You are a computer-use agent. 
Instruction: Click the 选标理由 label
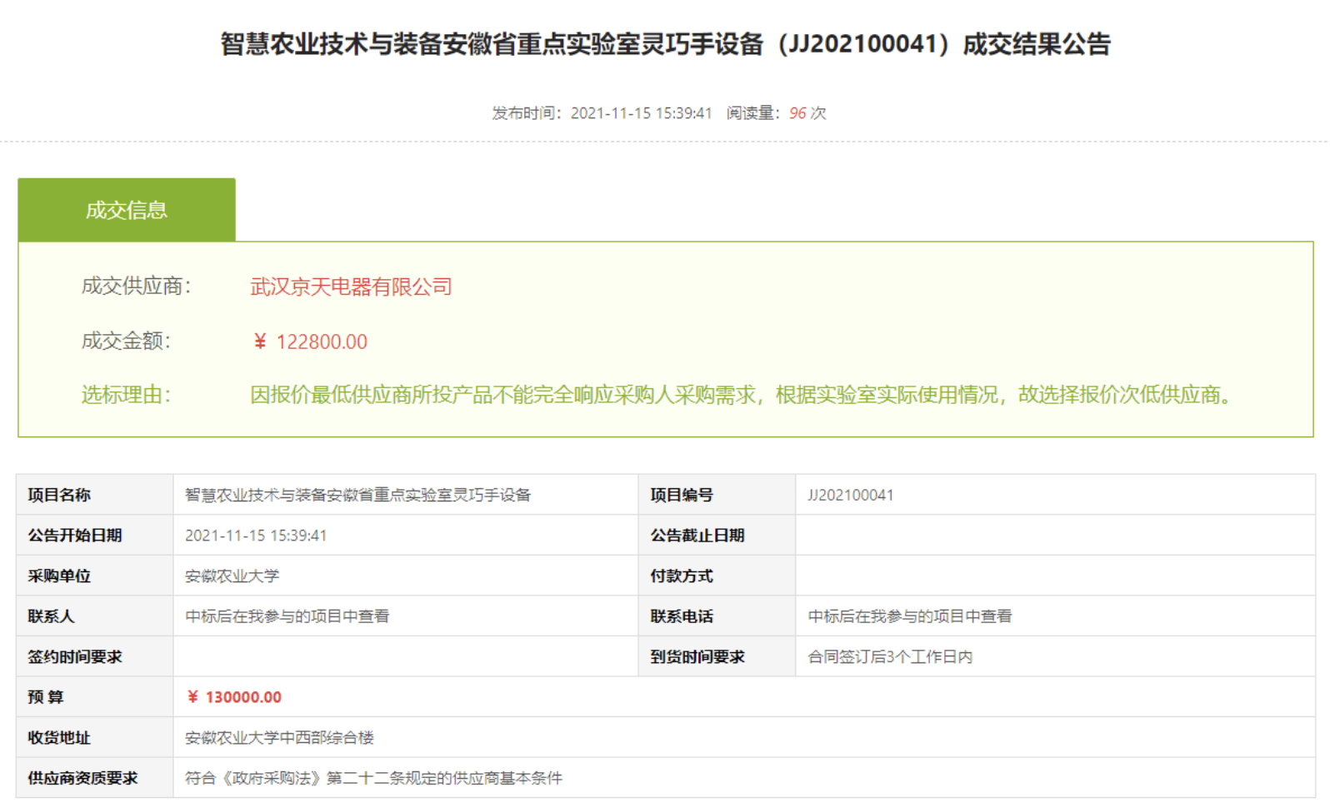[126, 395]
